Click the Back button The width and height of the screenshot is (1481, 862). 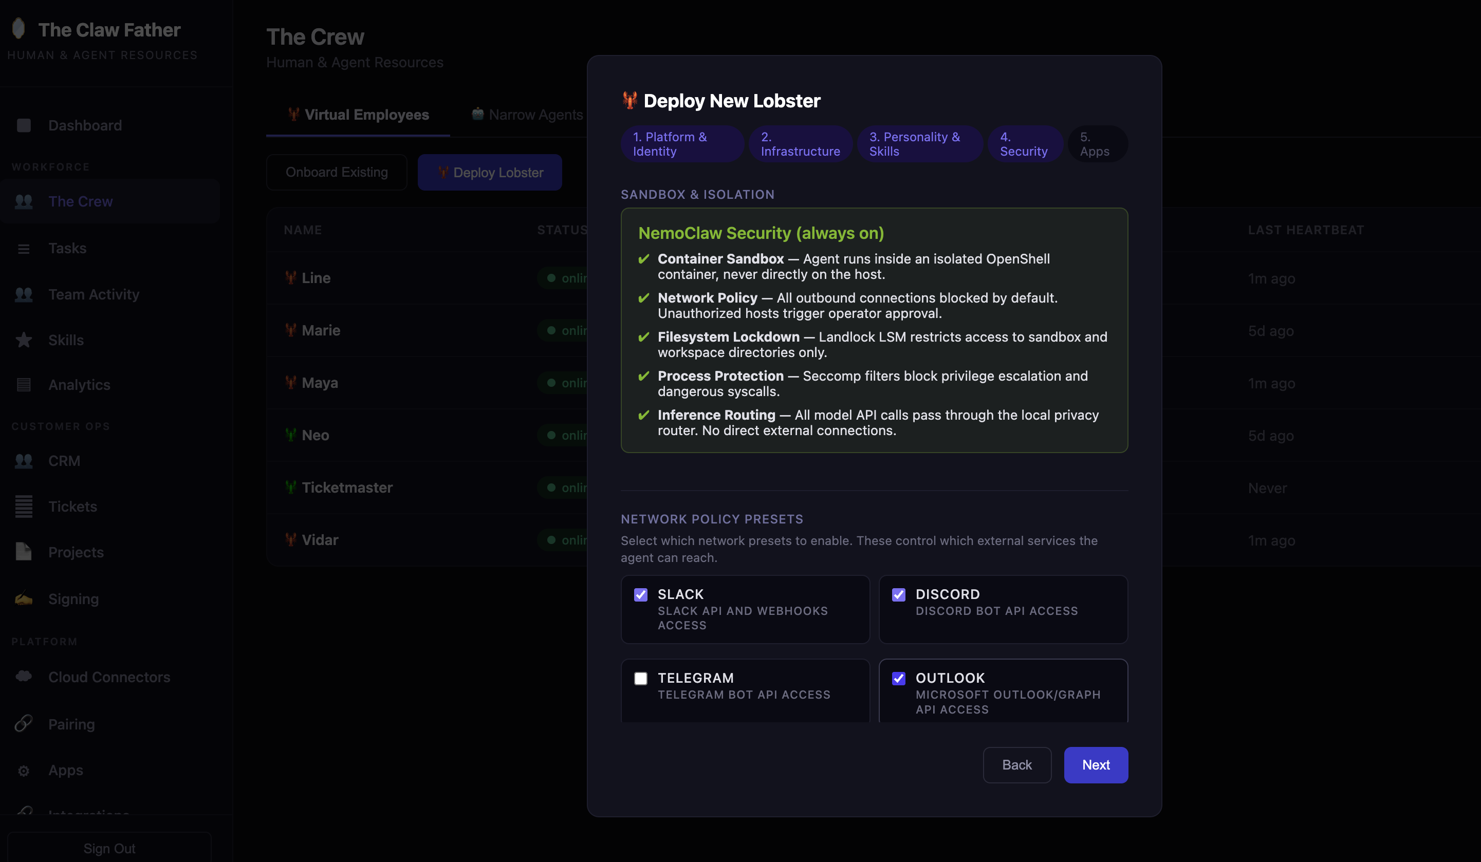click(x=1016, y=764)
